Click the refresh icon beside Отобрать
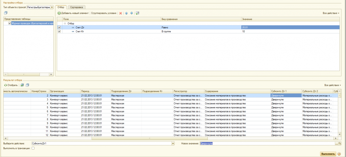The height and width of the screenshot is (157, 346). 6,85
